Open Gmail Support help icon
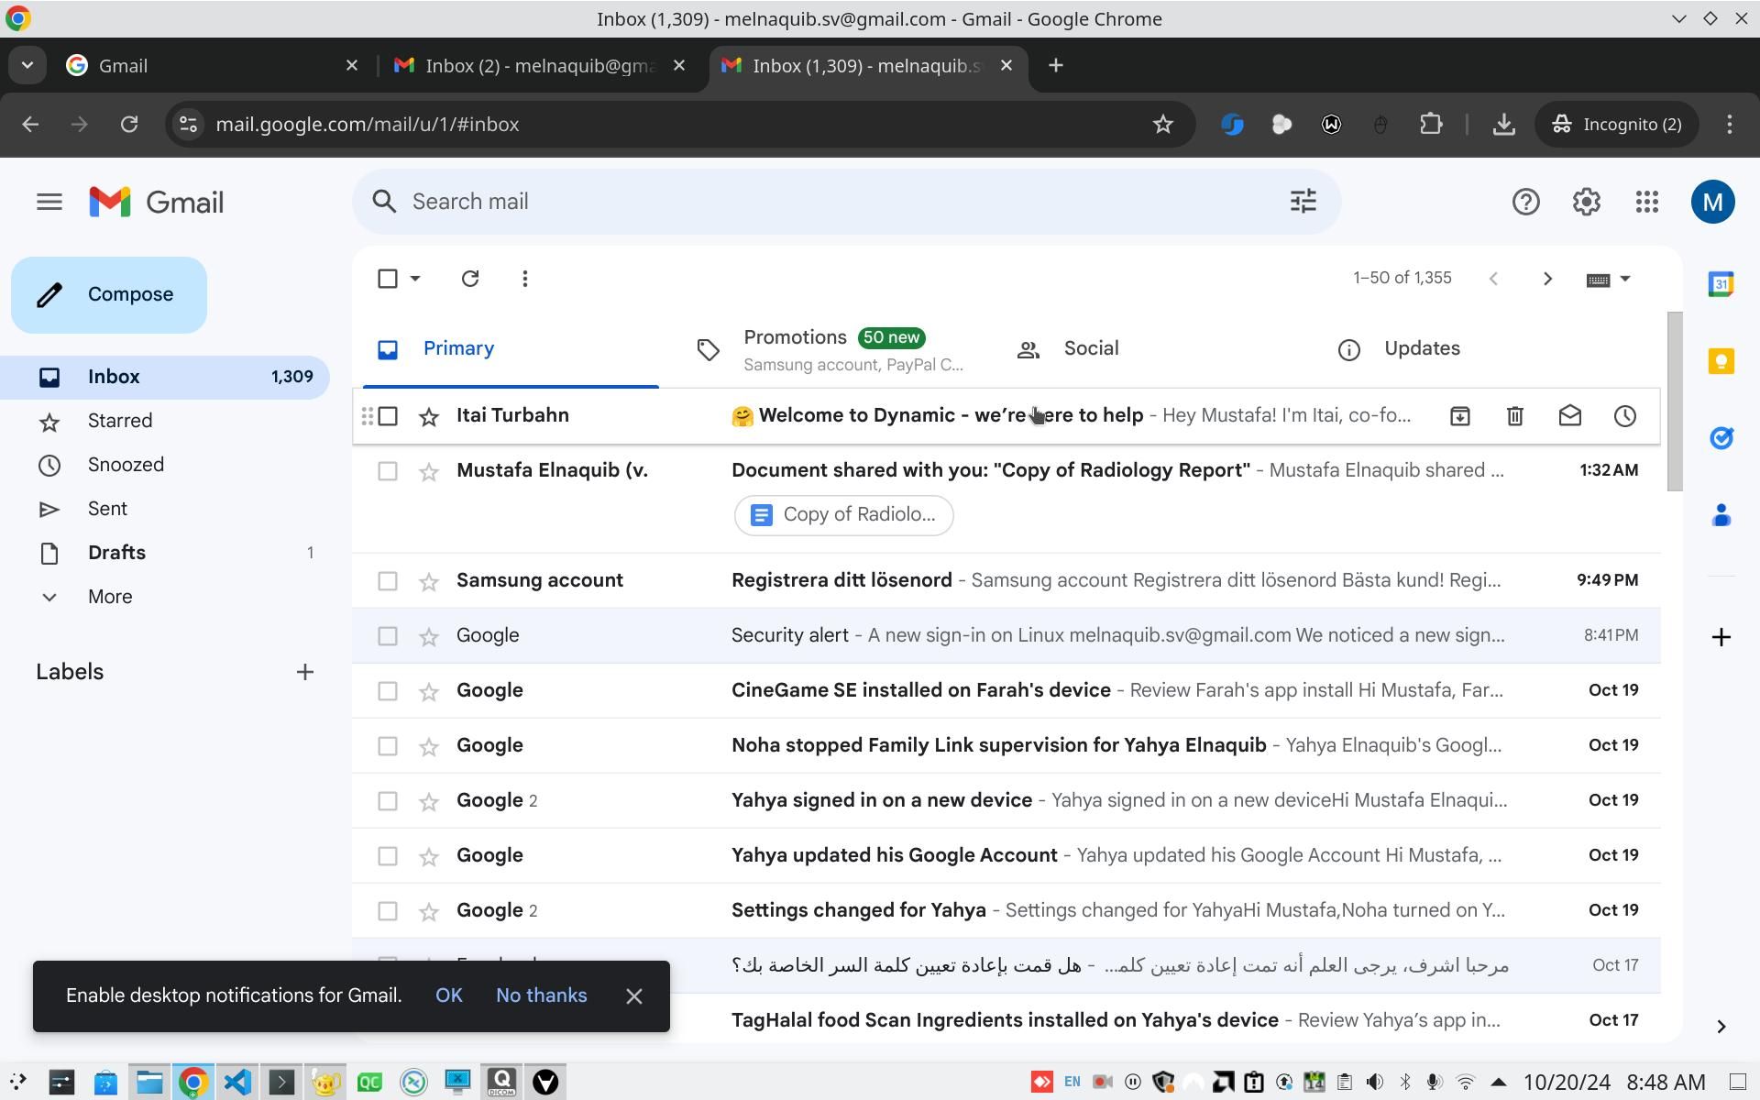Screen dimensions: 1760x1100 1525,202
